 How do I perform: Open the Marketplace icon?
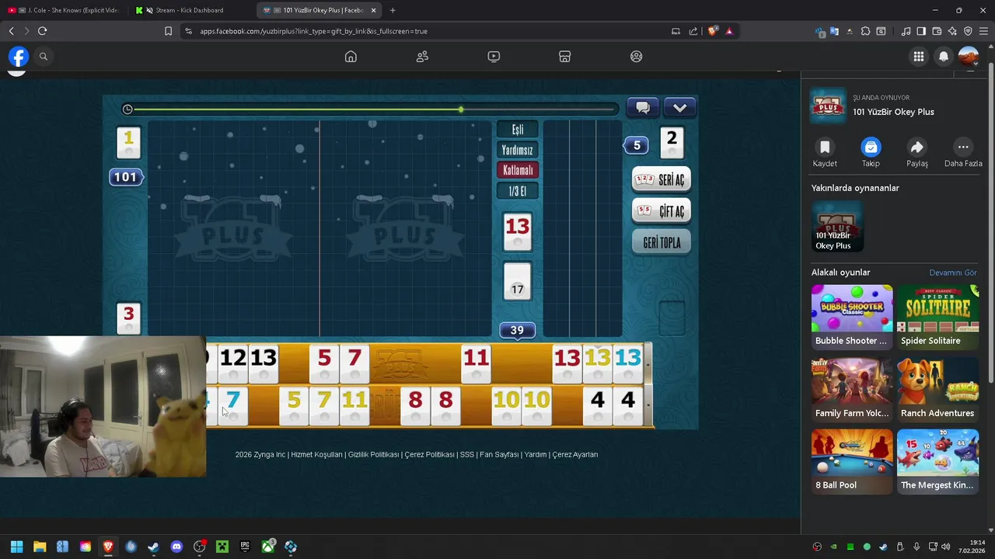pos(565,57)
